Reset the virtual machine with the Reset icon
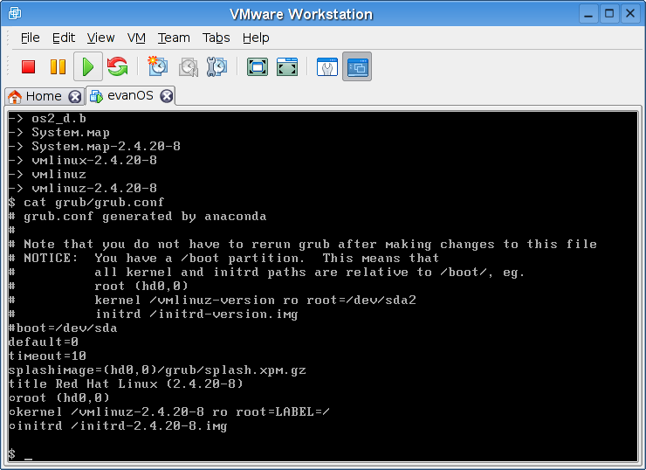 [117, 66]
